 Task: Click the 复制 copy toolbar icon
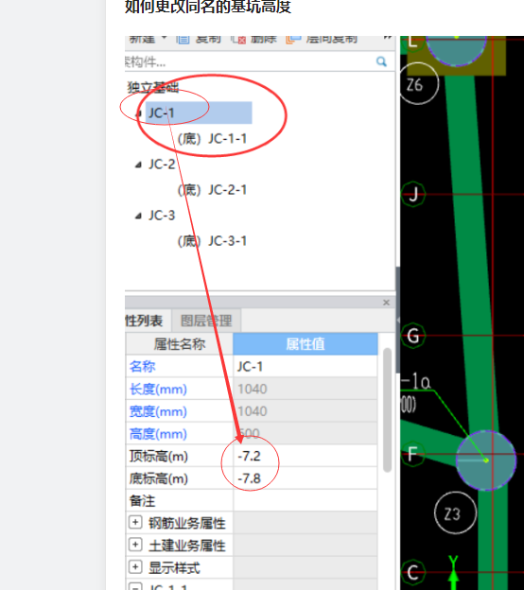tap(183, 40)
